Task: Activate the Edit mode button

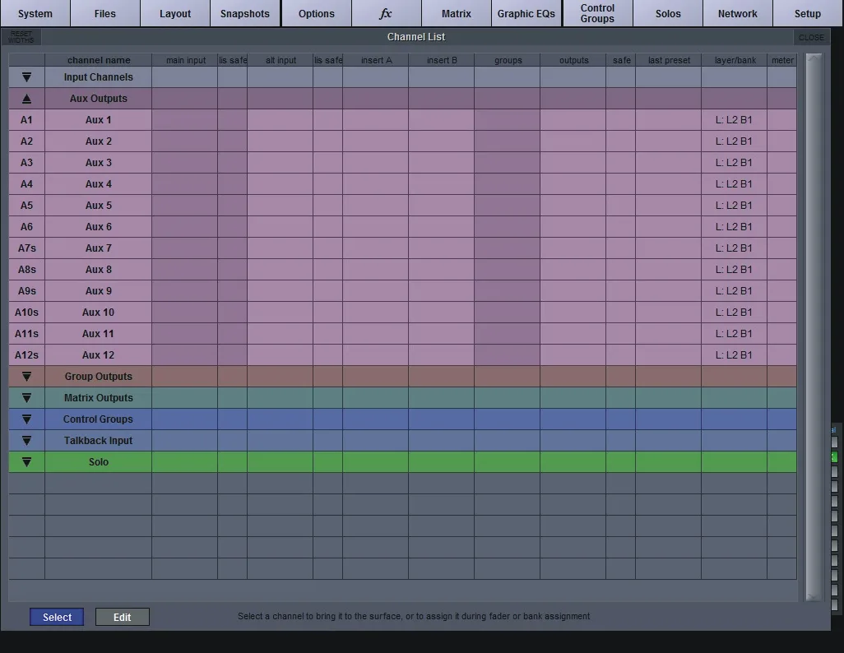Action: click(x=123, y=617)
